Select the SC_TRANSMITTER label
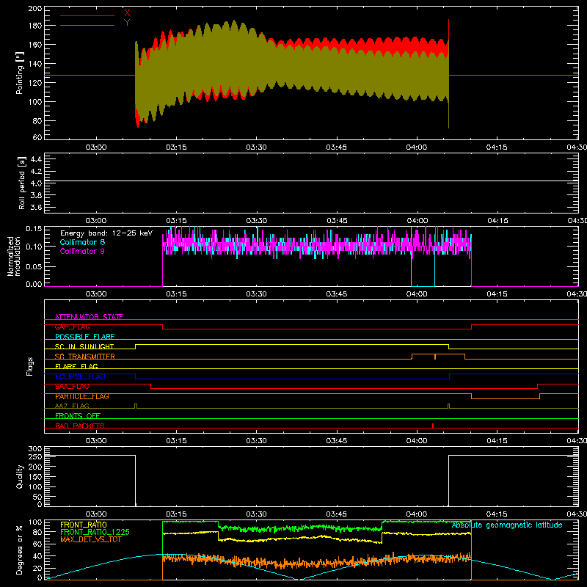 click(x=85, y=357)
